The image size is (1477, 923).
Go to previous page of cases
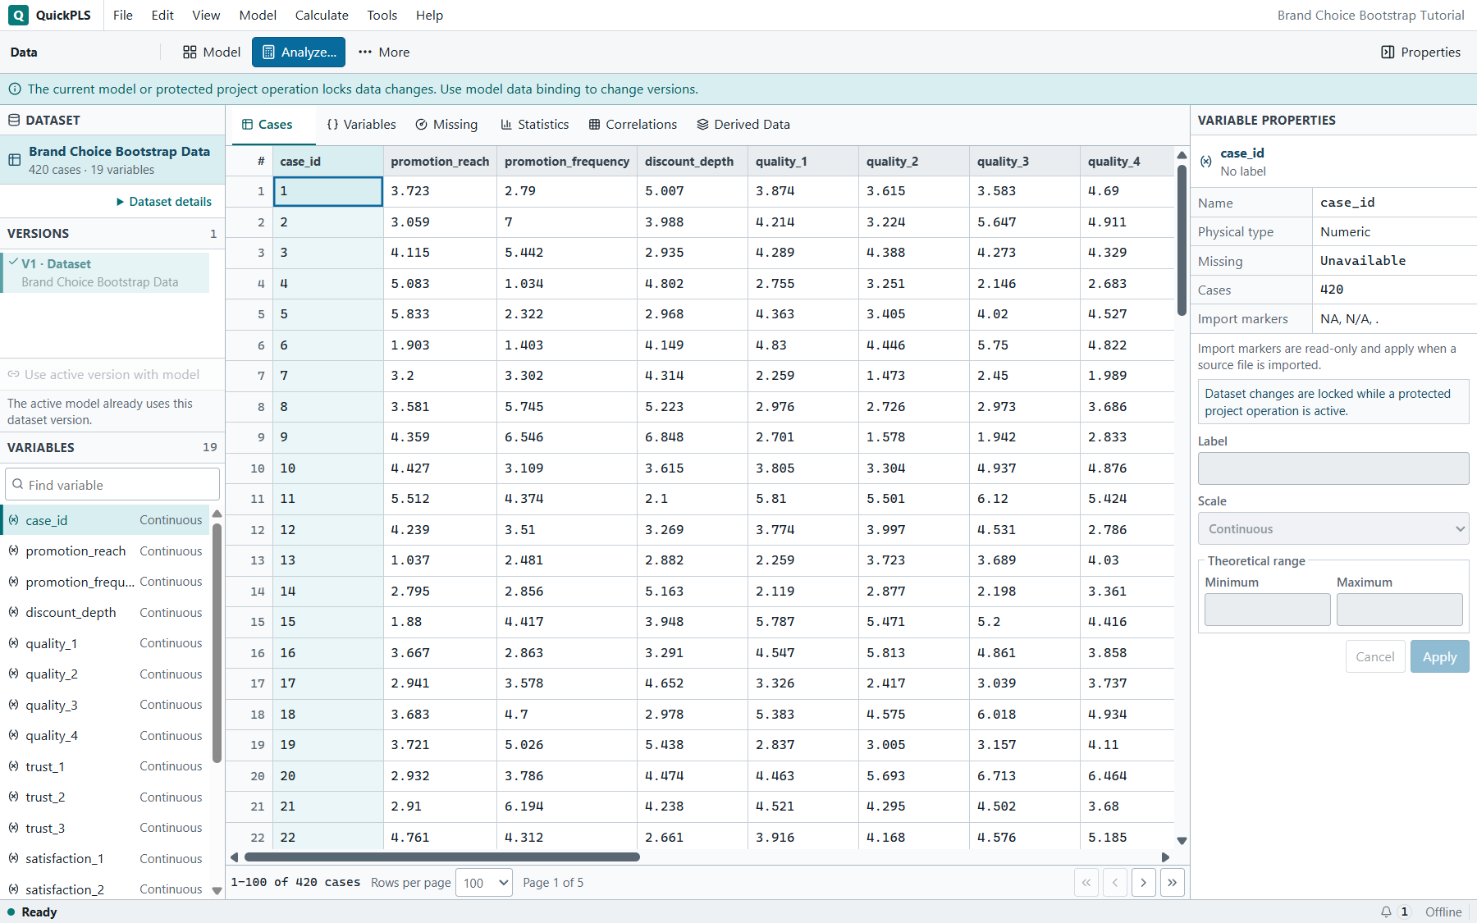tap(1115, 883)
